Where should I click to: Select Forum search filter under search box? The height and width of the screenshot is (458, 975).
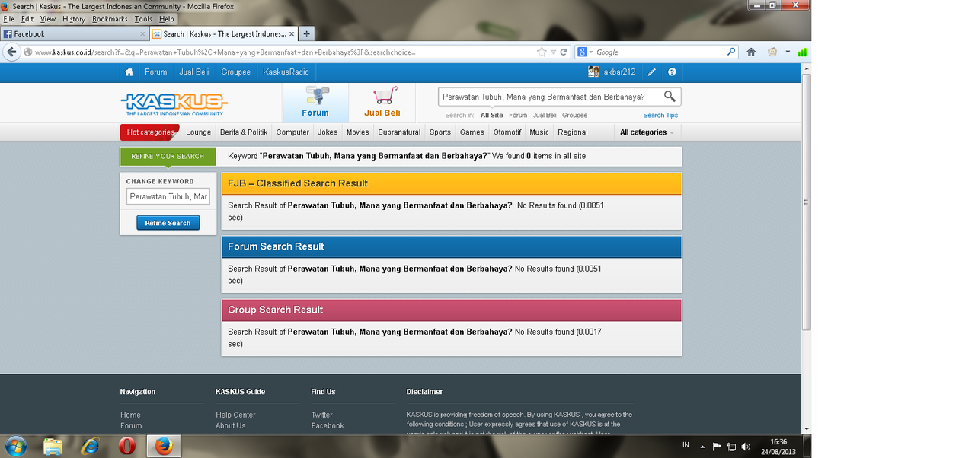click(x=518, y=116)
